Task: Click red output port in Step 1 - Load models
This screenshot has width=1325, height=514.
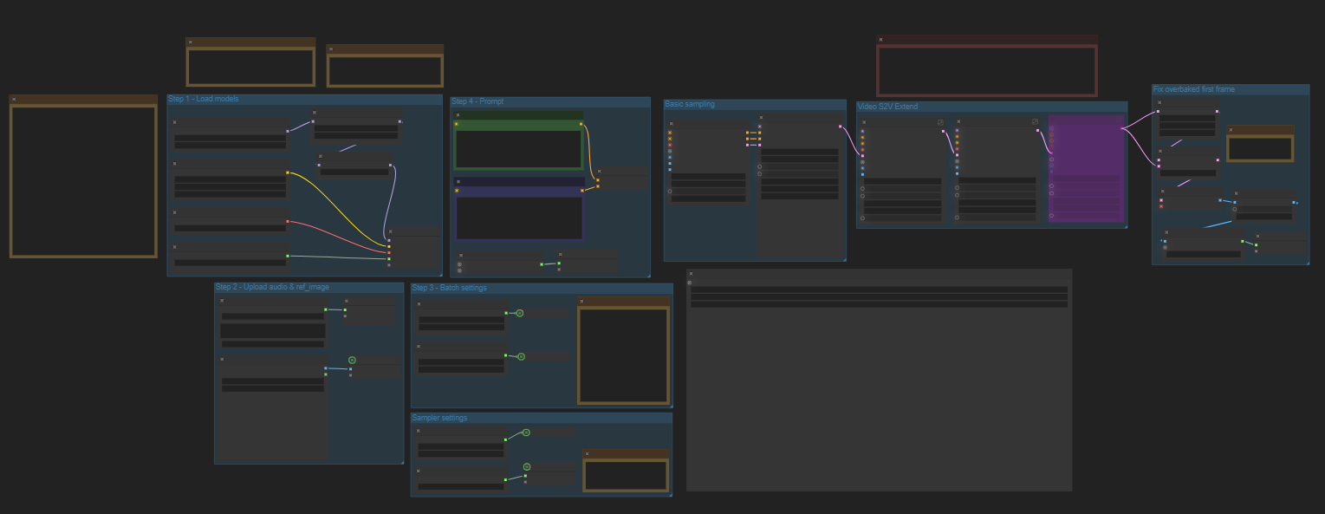Action: coord(287,221)
